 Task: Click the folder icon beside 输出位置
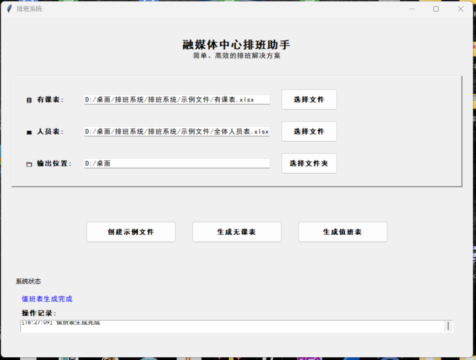pyautogui.click(x=29, y=164)
